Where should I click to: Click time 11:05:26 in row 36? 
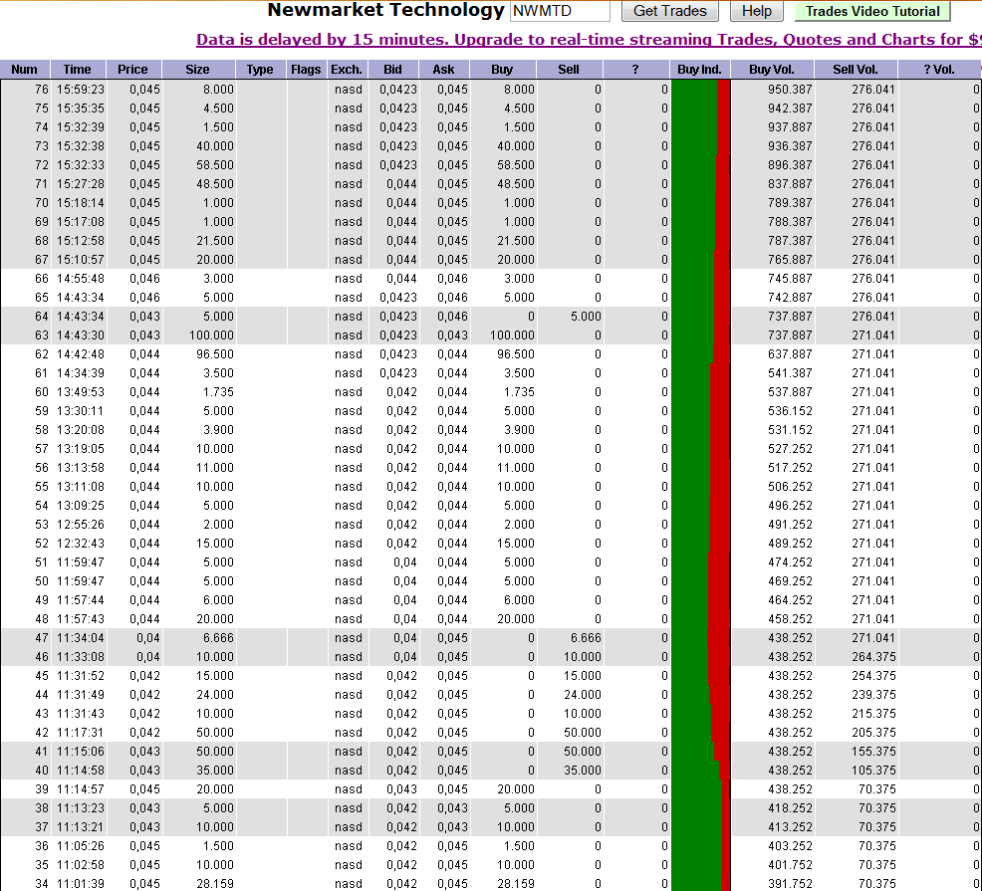[x=80, y=846]
